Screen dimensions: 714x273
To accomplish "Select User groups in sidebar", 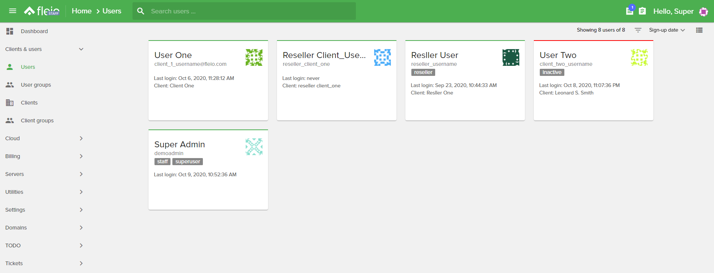I will 36,85.
